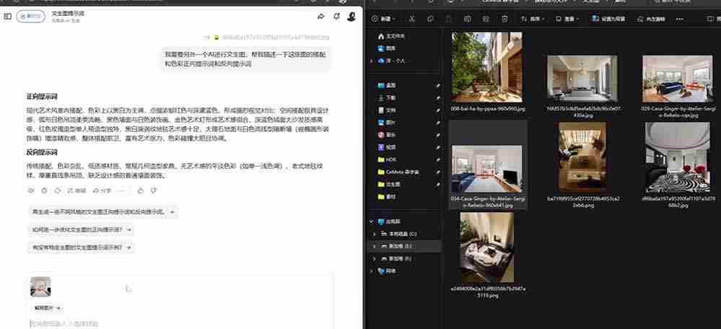Unpin 下载 using its pin icon
The width and height of the screenshot is (721, 329).
click(438, 98)
